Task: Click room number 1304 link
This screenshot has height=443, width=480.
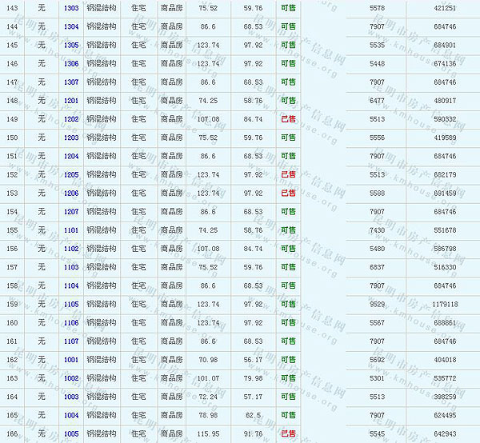Action: click(71, 26)
